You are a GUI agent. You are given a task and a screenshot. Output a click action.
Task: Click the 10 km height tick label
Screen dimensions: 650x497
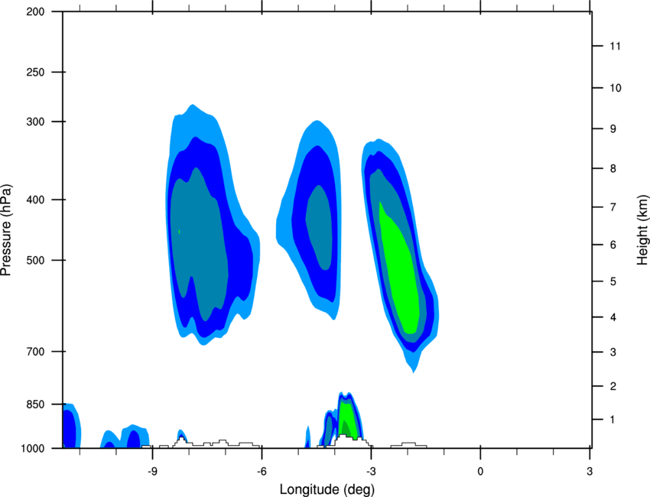[x=615, y=88]
